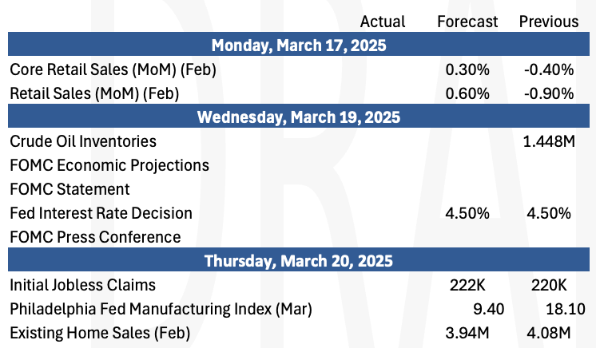The height and width of the screenshot is (348, 596).
Task: Select the Wednesday, March 19, 2025 header
Action: [299, 117]
